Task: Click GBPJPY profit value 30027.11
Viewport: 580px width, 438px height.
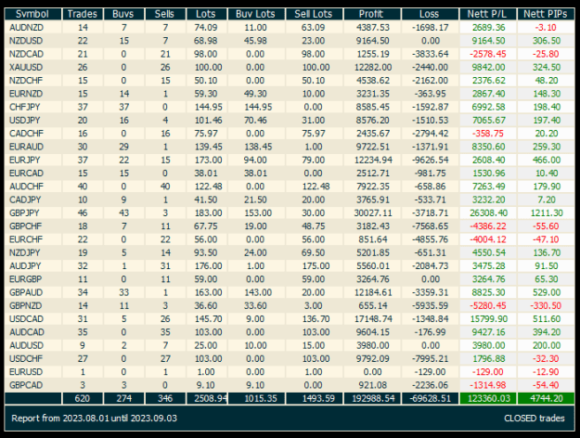Action: [372, 213]
